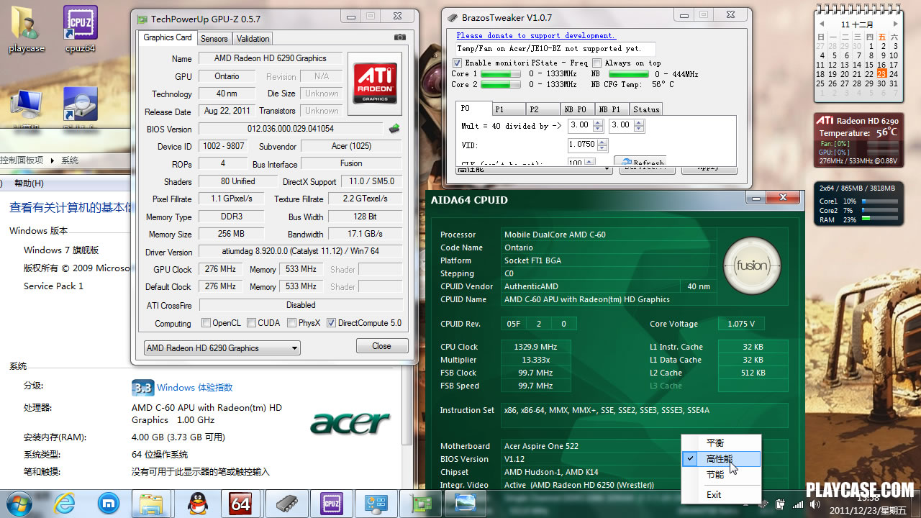Select highlighted date 23 in calendar gadget
This screenshot has height=518, width=921.
click(x=882, y=74)
